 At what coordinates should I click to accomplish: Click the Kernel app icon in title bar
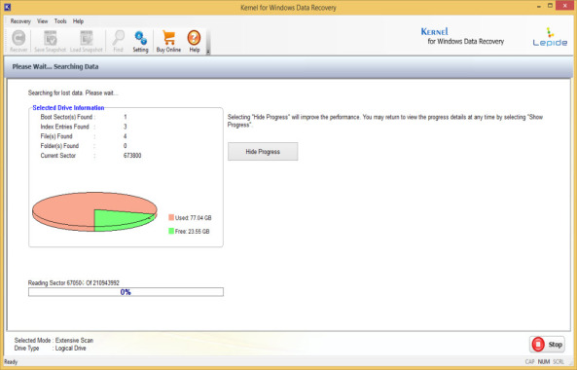pyautogui.click(x=8, y=7)
